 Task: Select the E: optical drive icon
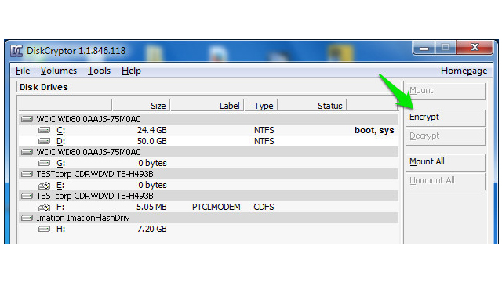pyautogui.click(x=44, y=186)
